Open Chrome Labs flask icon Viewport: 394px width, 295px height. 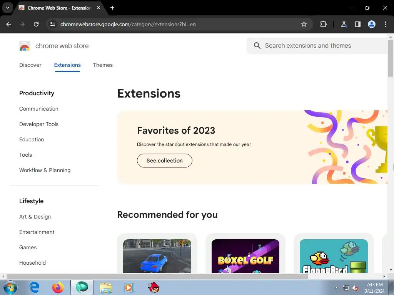344,24
